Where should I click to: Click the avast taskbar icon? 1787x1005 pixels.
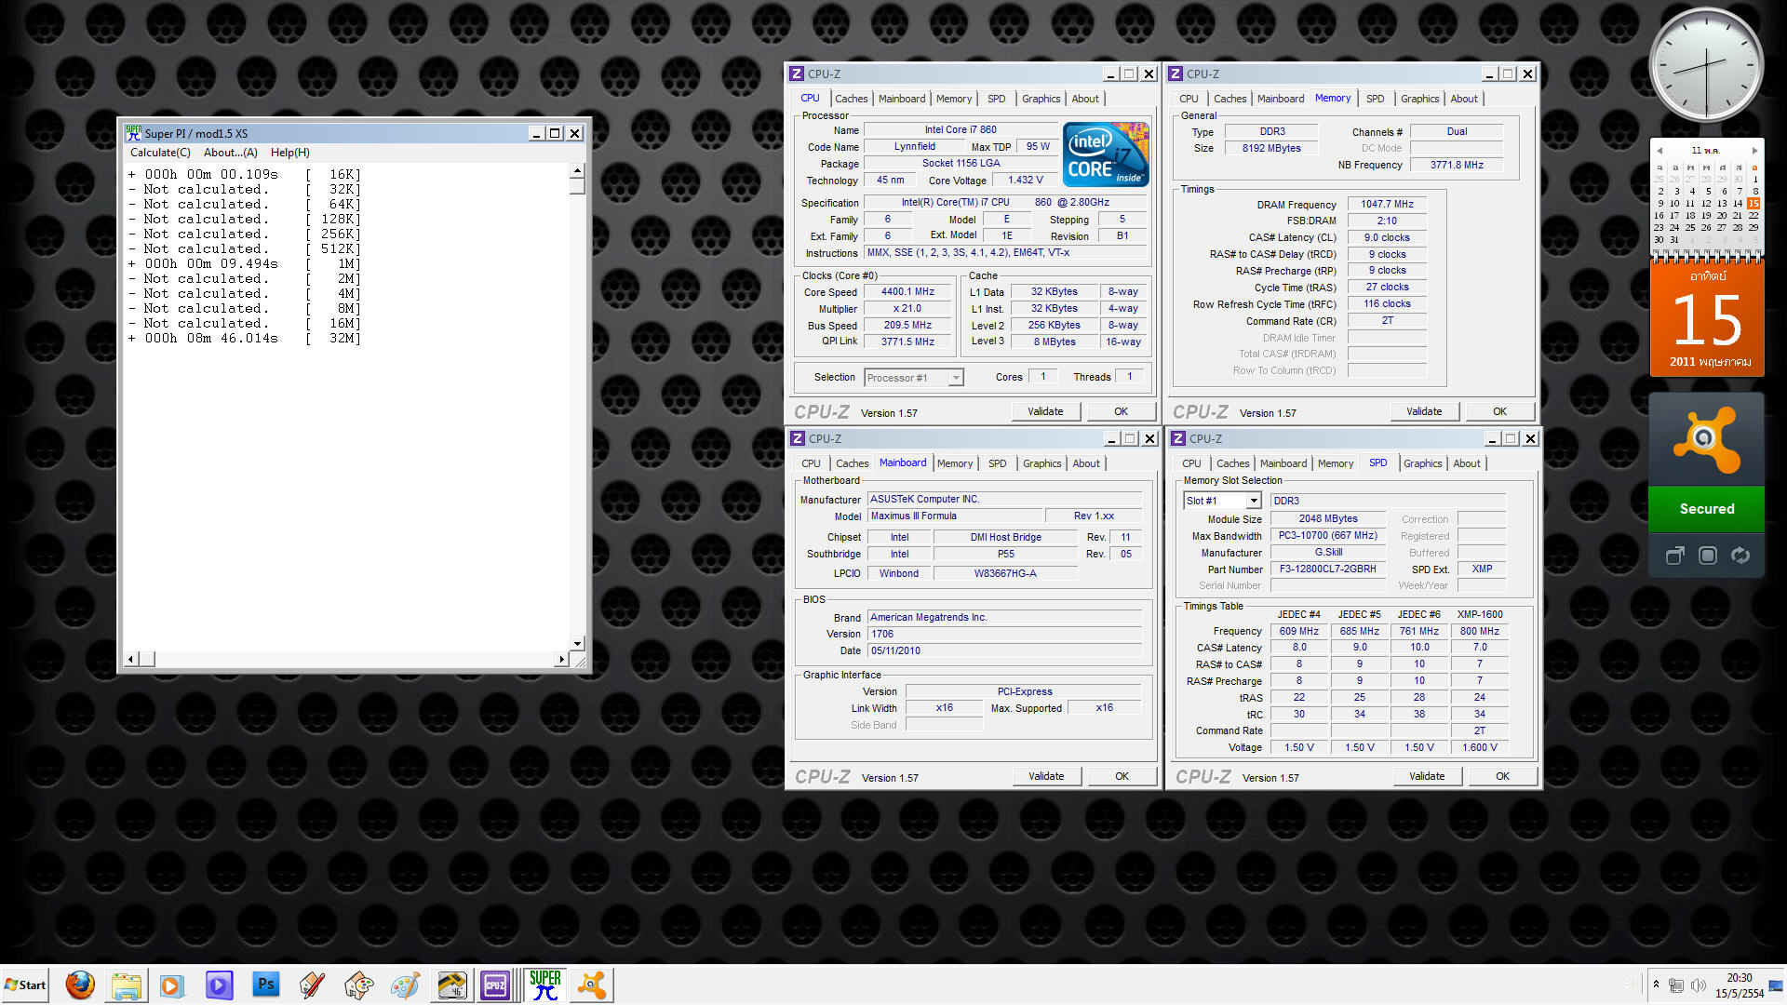[x=592, y=985]
